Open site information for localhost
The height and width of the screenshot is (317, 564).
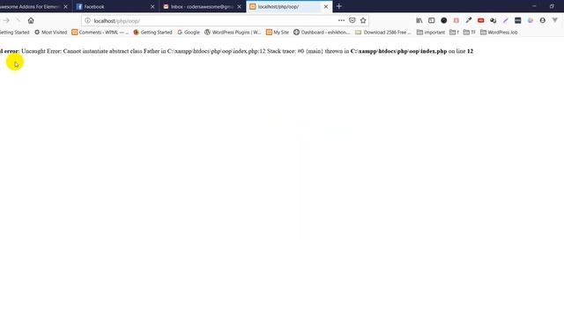pos(87,20)
